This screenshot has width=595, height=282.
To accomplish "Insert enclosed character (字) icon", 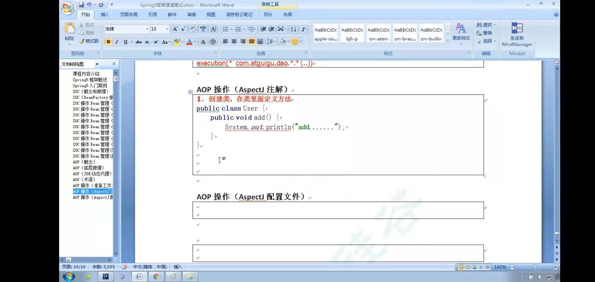I will [x=213, y=42].
